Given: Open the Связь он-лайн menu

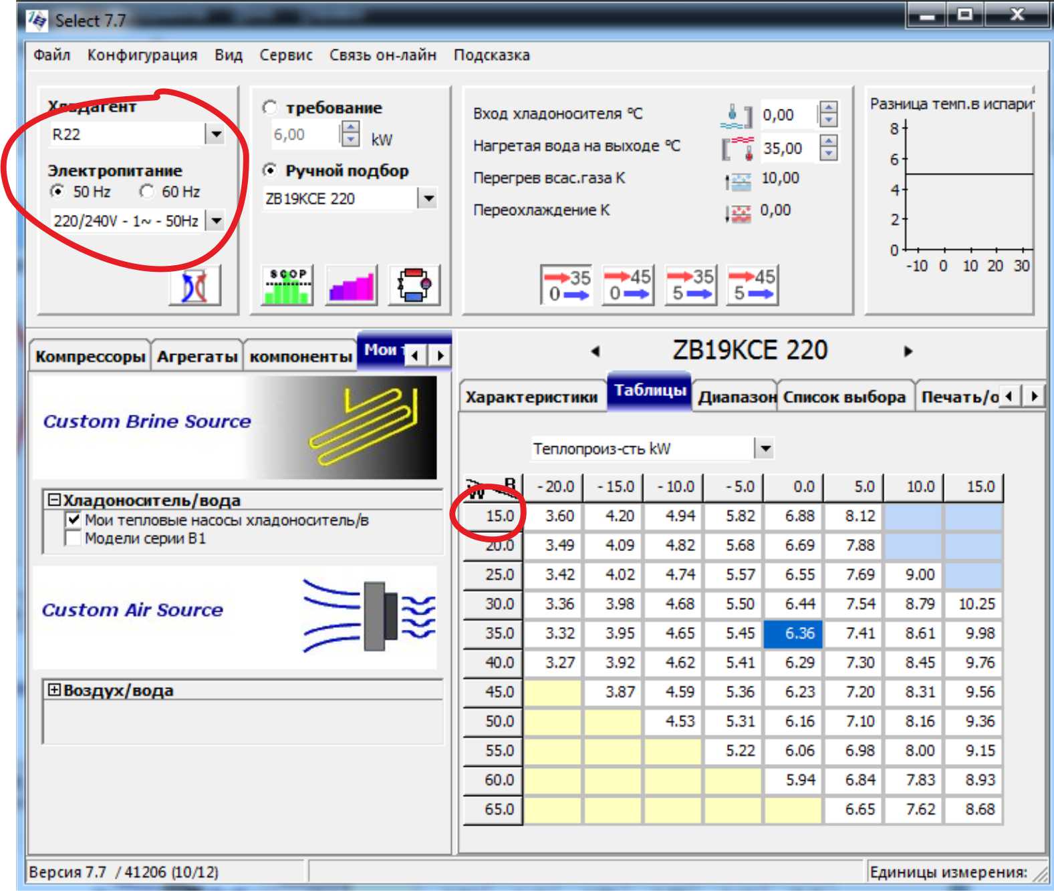Looking at the screenshot, I should click(x=383, y=55).
